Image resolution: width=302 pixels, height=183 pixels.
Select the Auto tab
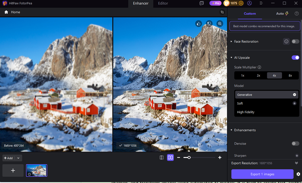[282, 13]
